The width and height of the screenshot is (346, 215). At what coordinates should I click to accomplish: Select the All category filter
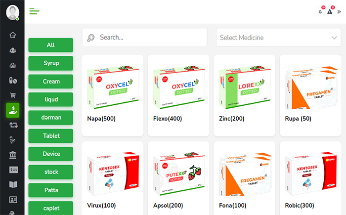[x=51, y=45]
